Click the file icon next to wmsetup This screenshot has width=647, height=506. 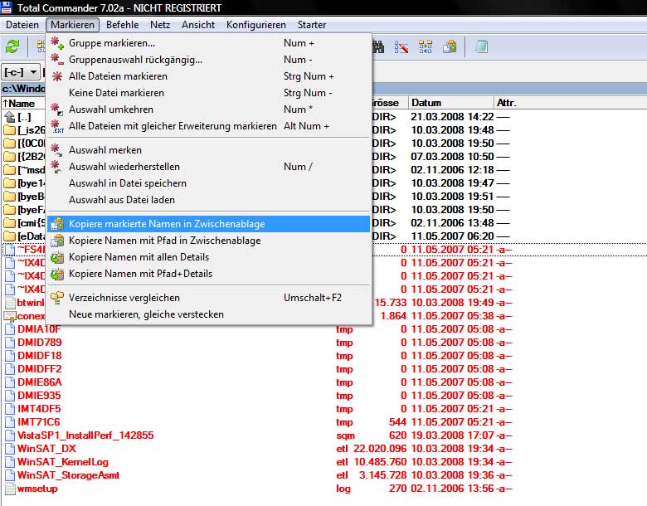pos(9,489)
